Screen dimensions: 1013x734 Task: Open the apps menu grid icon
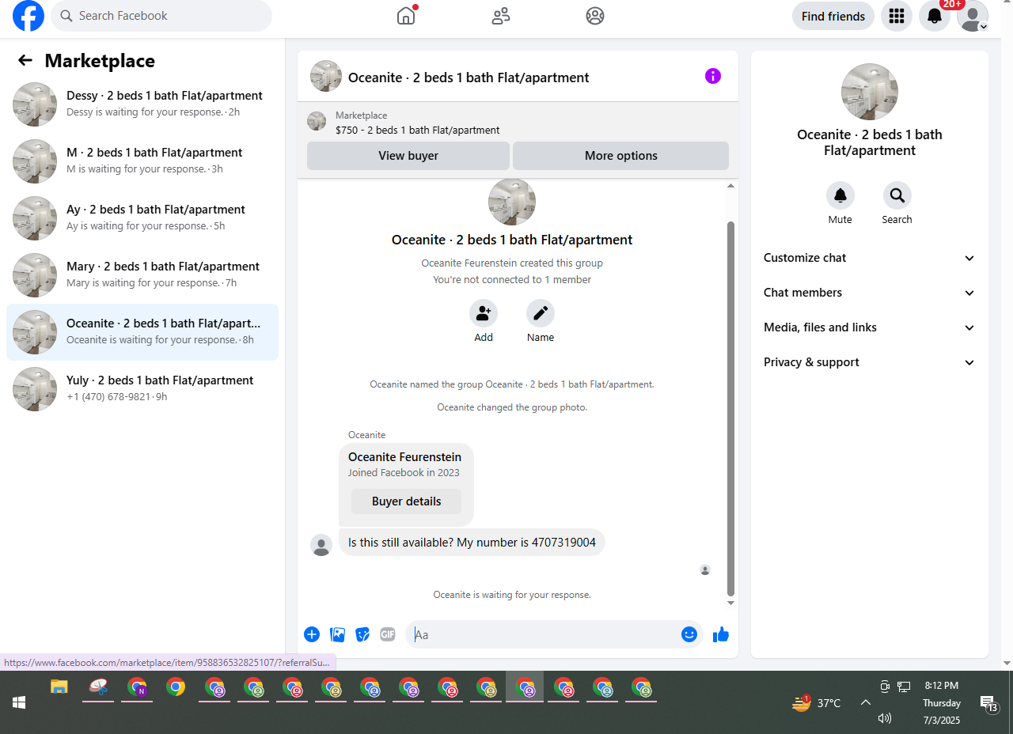coord(897,16)
